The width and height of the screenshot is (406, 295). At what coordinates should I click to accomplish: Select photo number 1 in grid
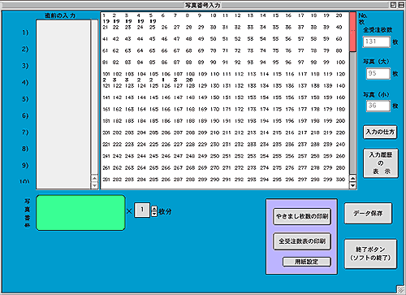click(x=104, y=15)
